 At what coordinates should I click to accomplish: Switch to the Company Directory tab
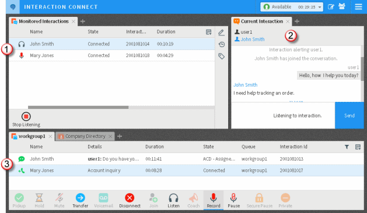click(x=85, y=136)
